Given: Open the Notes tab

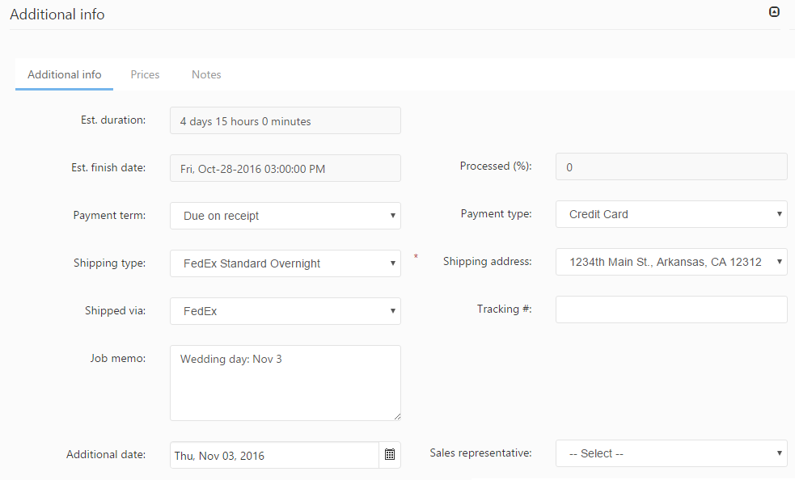Looking at the screenshot, I should tap(206, 74).
